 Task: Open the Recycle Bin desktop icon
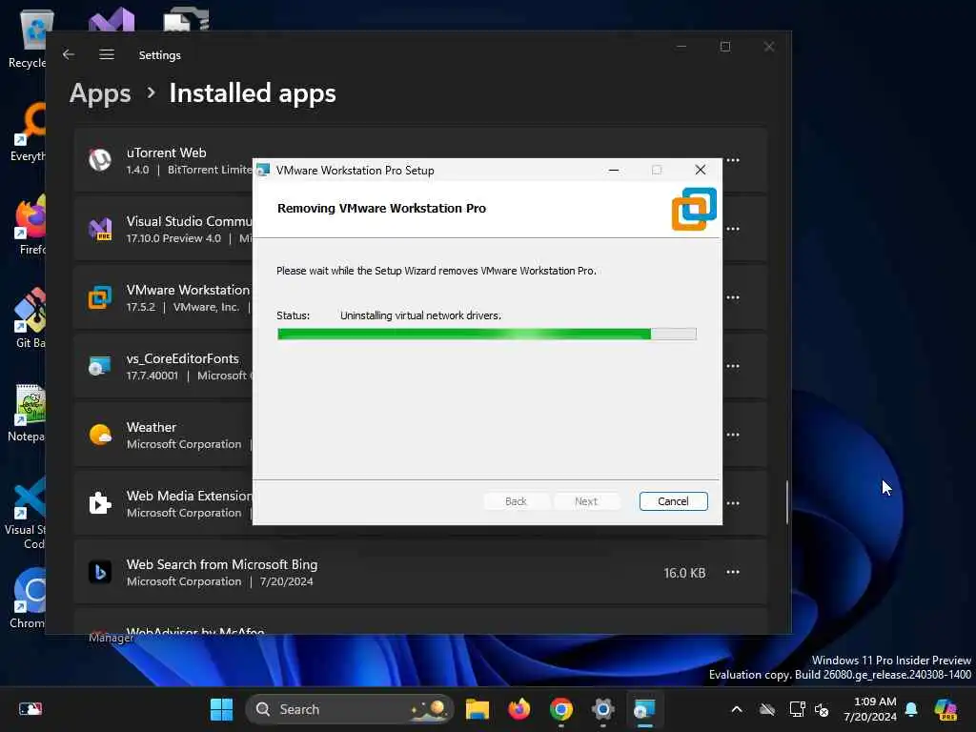pyautogui.click(x=26, y=38)
